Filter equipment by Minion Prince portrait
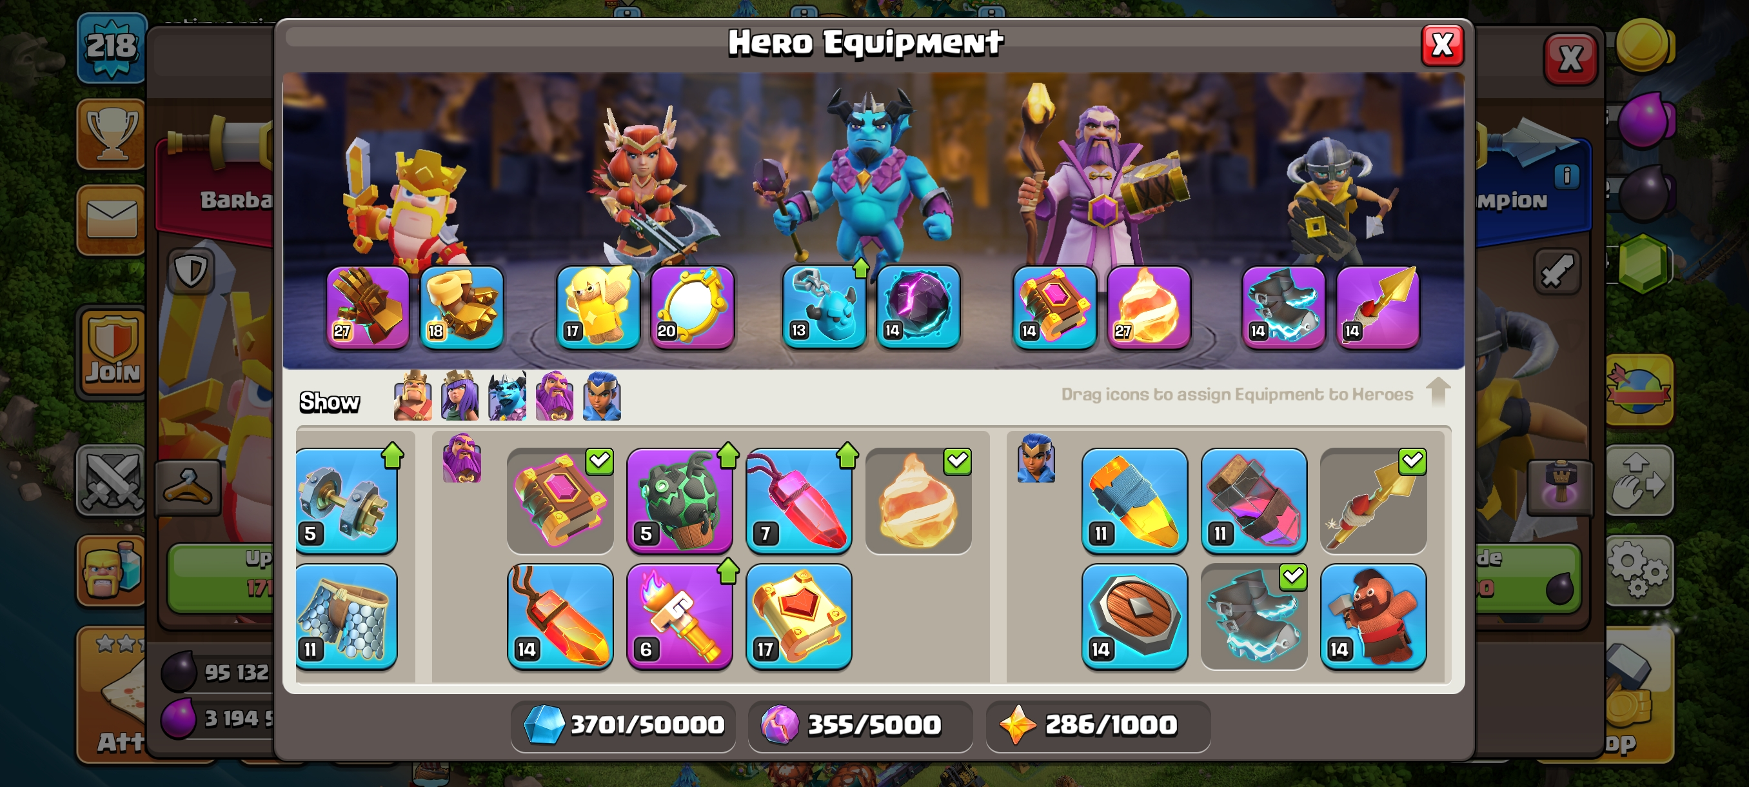This screenshot has height=787, width=1749. tap(507, 396)
